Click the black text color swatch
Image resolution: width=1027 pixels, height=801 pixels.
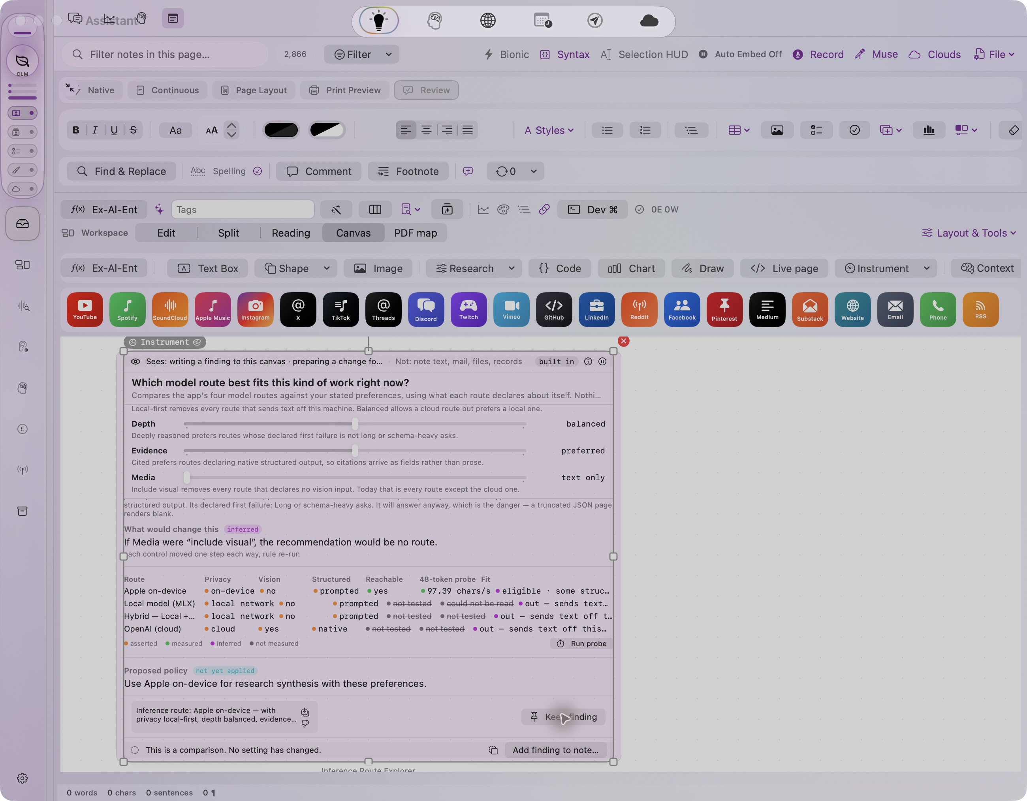(281, 130)
